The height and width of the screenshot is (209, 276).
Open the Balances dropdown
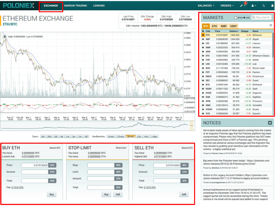(x=206, y=5)
